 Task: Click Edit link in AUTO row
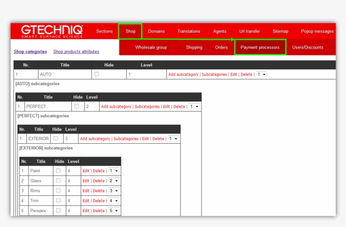coord(234,74)
